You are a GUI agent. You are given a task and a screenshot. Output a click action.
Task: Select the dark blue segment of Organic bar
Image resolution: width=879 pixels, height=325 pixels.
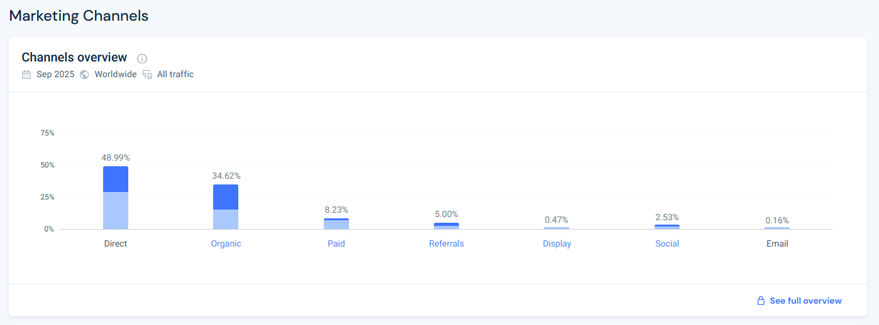click(226, 197)
